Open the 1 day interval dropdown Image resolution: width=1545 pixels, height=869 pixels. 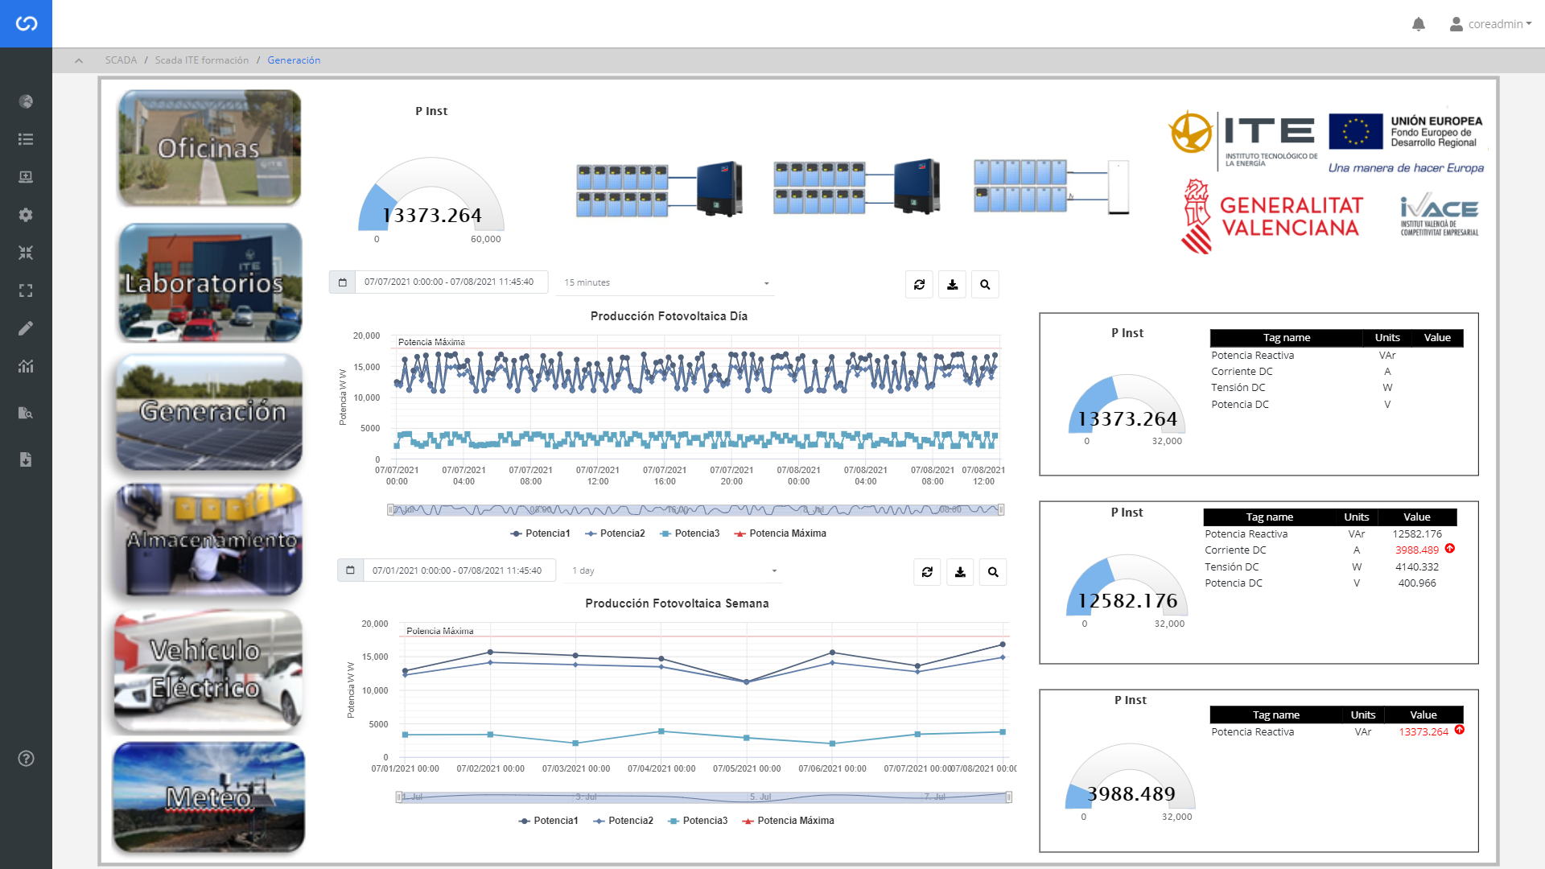[x=674, y=570]
